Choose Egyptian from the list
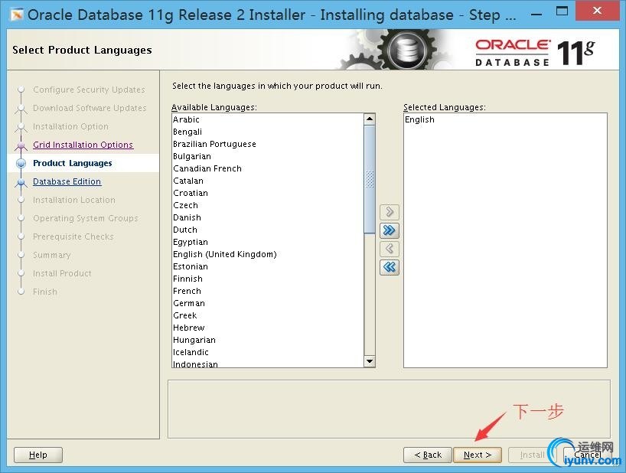Image resolution: width=626 pixels, height=473 pixels. (268, 242)
